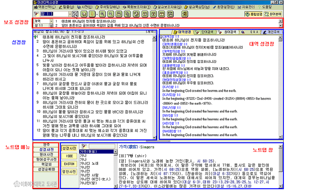
Task: Click the copy pages toolbar icon
Action: [x=127, y=14]
